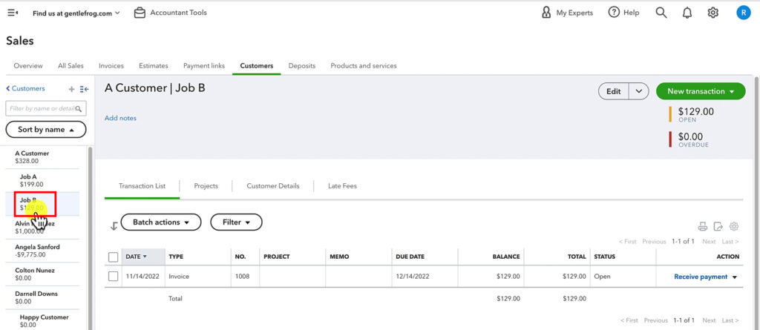760x330 pixels.
Task: Print the transaction list
Action: (x=702, y=227)
